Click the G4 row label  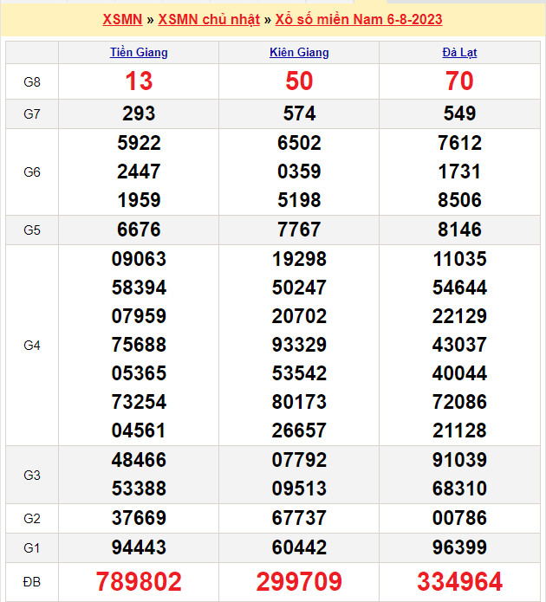pyautogui.click(x=32, y=345)
